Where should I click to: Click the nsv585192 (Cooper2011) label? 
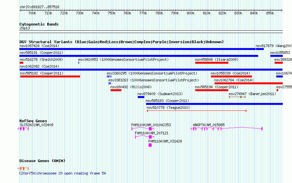coord(42,73)
